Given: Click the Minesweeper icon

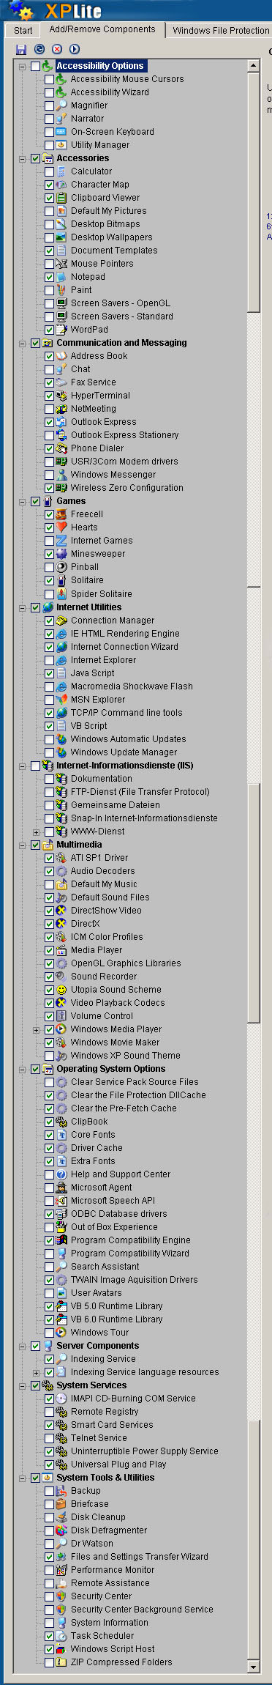Looking at the screenshot, I should click(62, 554).
